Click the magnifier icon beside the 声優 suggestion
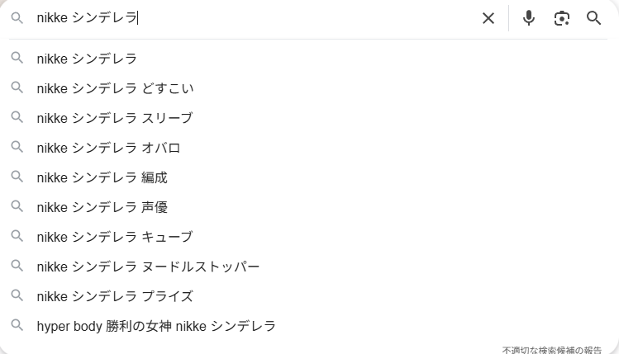 tap(17, 207)
